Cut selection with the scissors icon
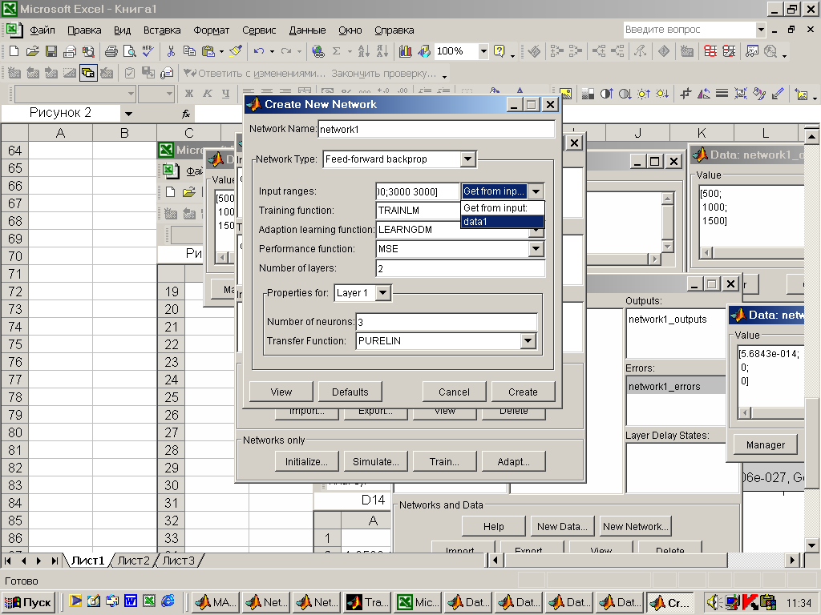 pyautogui.click(x=171, y=51)
